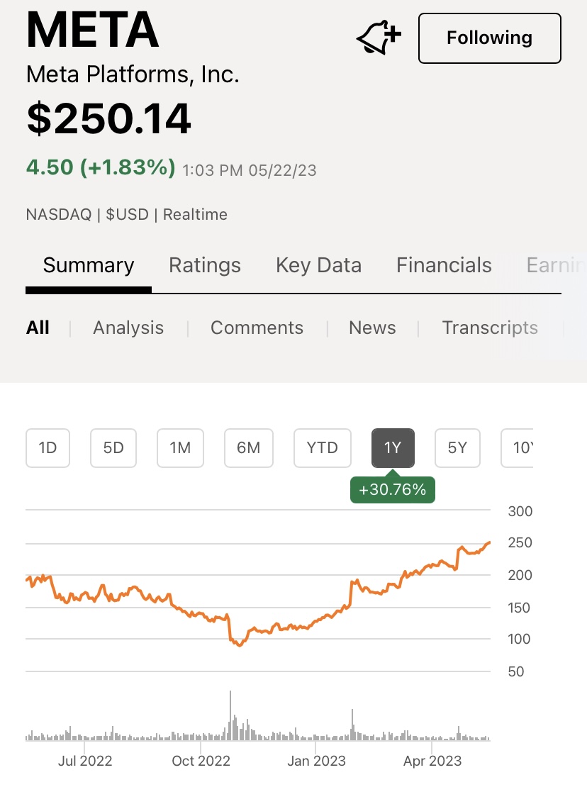
Task: Click the tall volume bar near Oct 2022
Action: (230, 716)
